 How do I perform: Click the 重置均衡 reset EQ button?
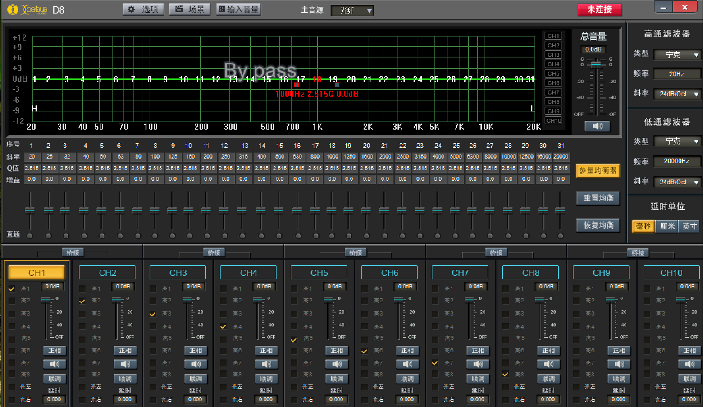click(x=598, y=198)
